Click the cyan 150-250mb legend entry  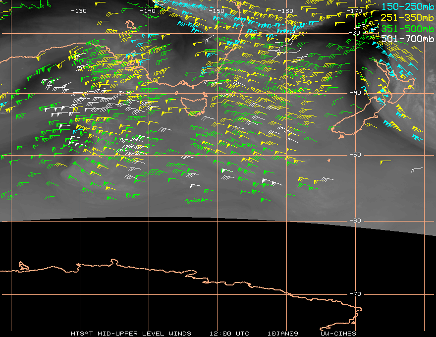coord(407,6)
